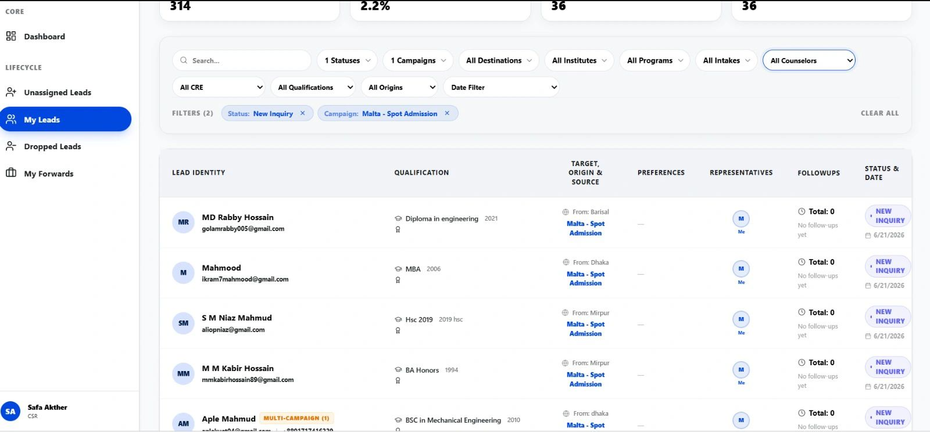The height and width of the screenshot is (432, 930).
Task: Click AM avatar of Aple Mahmud
Action: (183, 423)
